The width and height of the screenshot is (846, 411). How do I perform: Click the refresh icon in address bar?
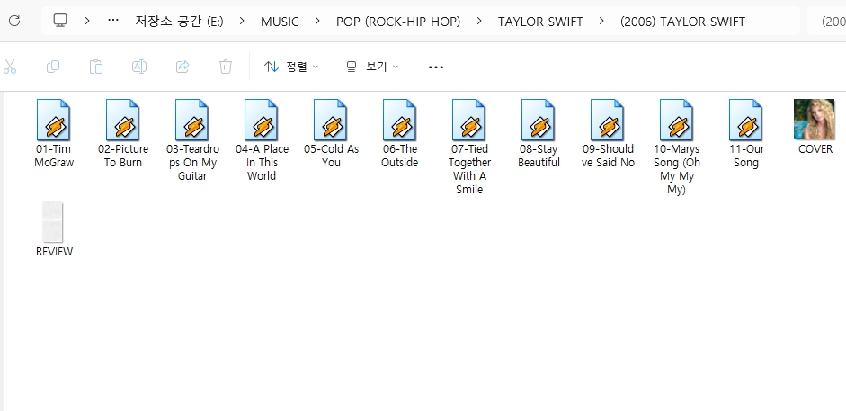pos(13,21)
